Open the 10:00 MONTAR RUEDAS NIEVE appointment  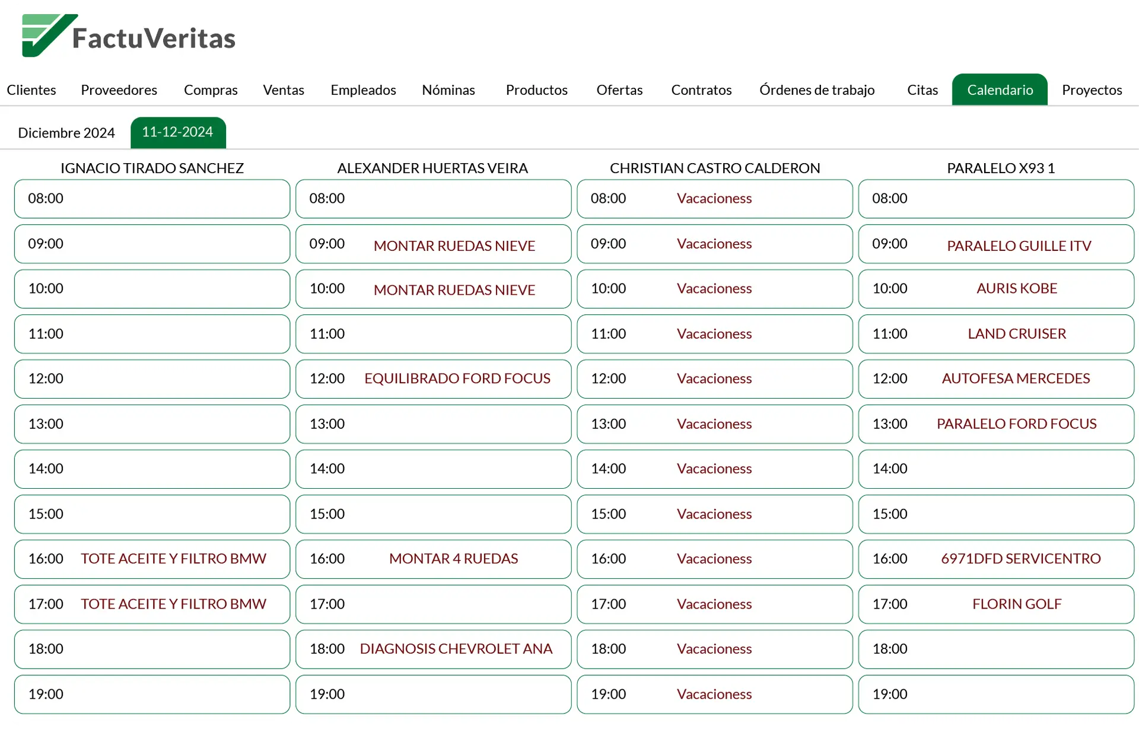[433, 289]
